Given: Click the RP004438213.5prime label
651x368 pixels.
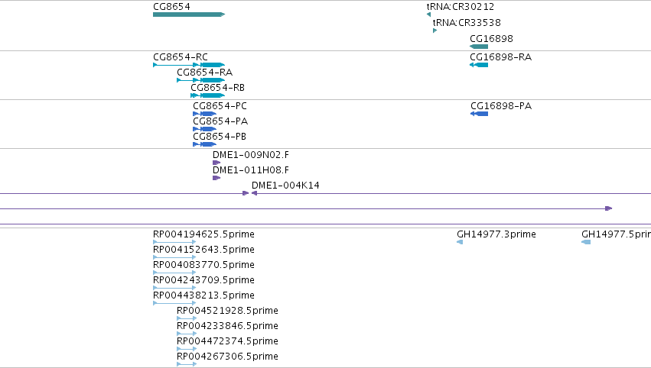Looking at the screenshot, I should tap(203, 295).
